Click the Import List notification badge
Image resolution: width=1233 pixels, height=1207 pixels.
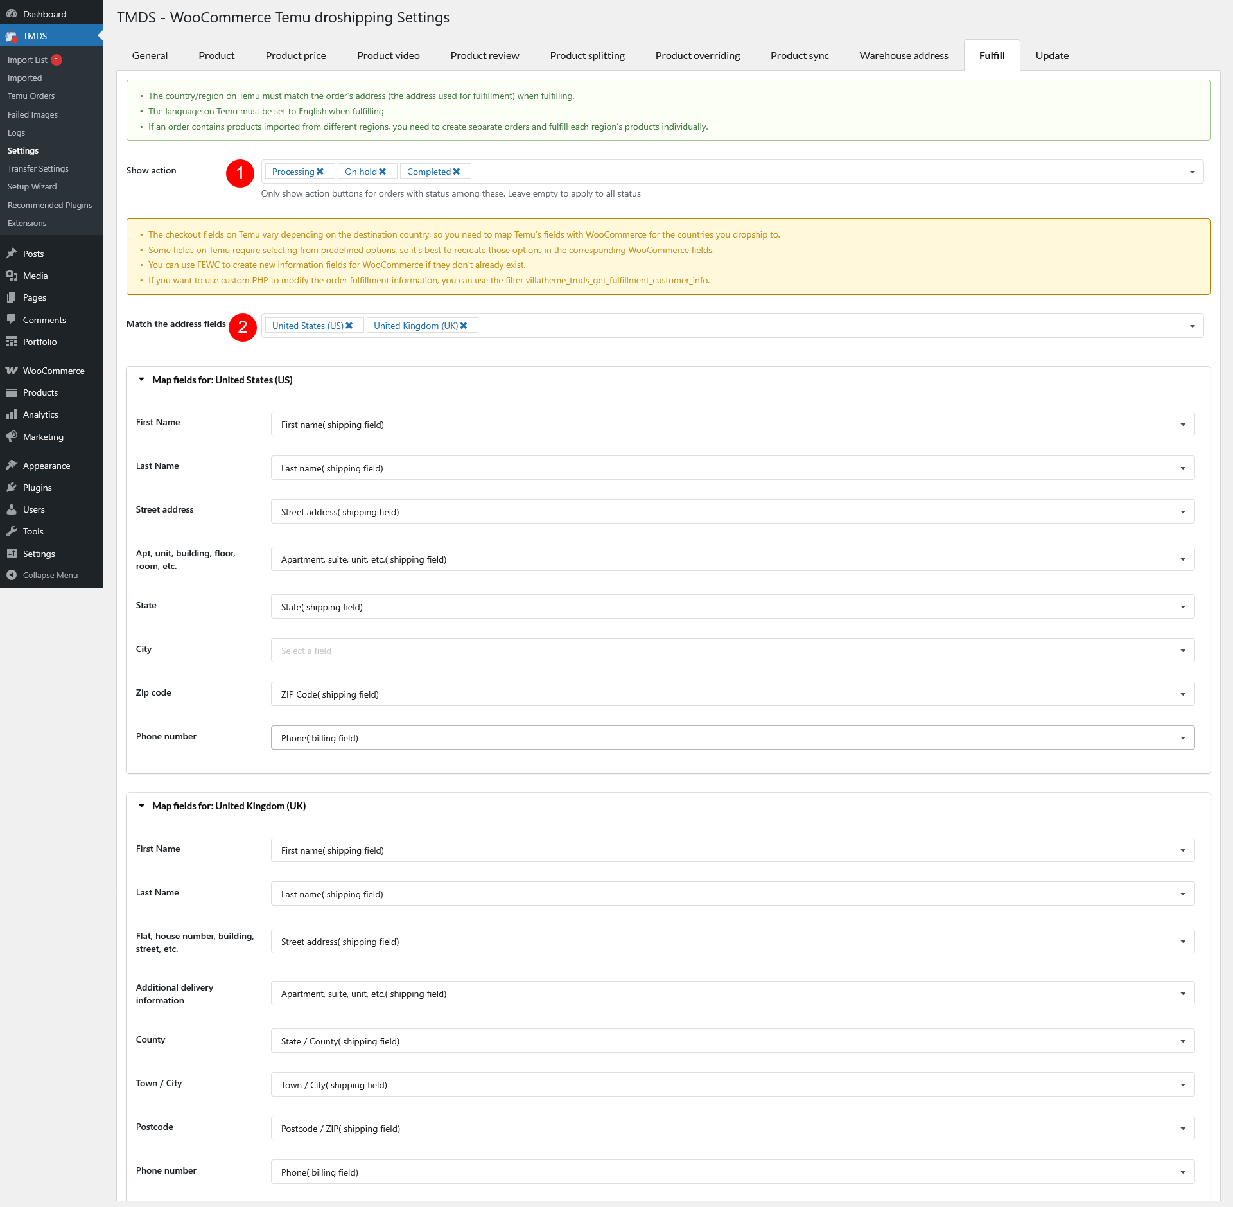tap(57, 60)
